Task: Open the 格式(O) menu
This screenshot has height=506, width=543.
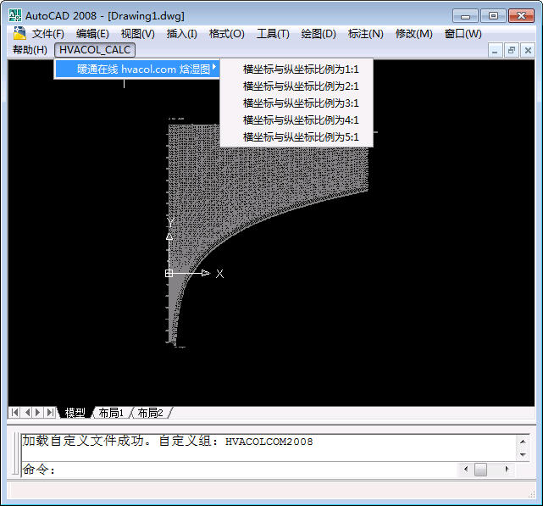Action: coord(226,34)
